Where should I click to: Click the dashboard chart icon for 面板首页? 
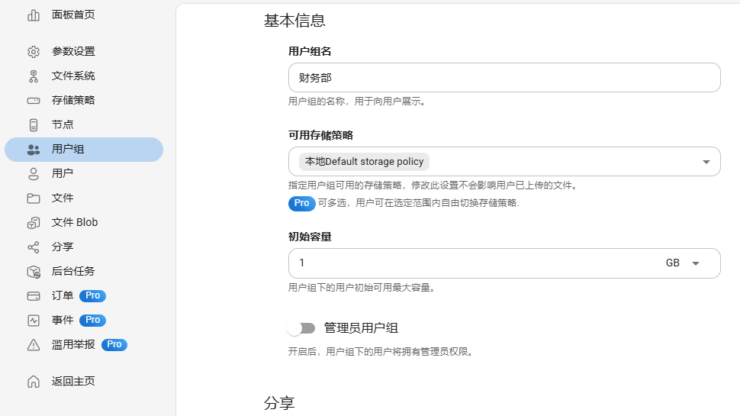[x=34, y=15]
